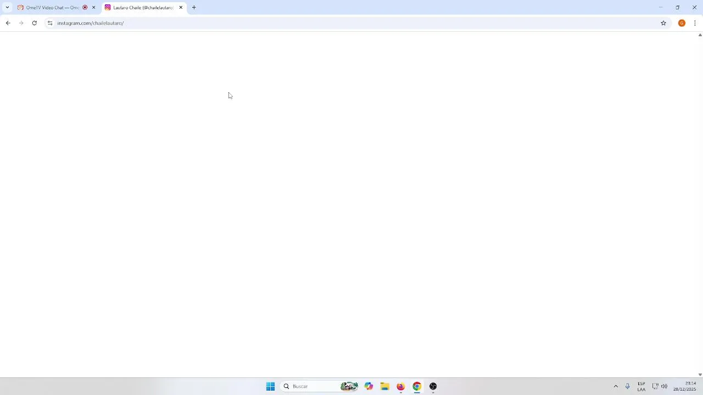Open the ESP LAA language switcher

click(x=641, y=386)
